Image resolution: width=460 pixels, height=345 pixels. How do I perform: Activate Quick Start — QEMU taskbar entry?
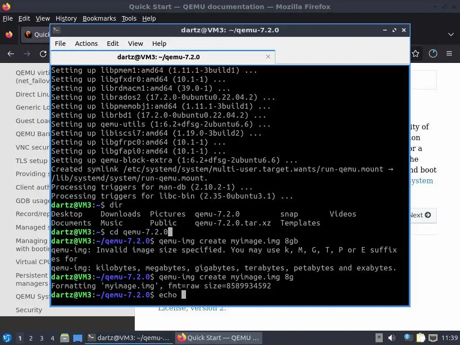pyautogui.click(x=219, y=338)
